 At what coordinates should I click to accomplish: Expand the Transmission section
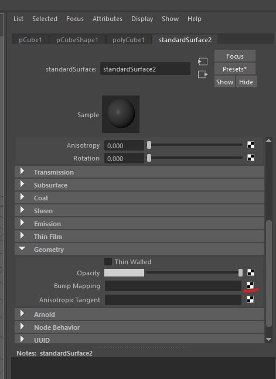point(139,172)
